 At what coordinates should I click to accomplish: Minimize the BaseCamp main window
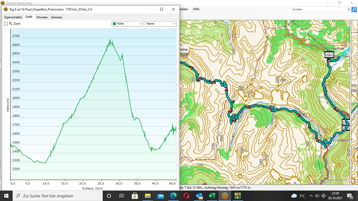pyautogui.click(x=328, y=3)
